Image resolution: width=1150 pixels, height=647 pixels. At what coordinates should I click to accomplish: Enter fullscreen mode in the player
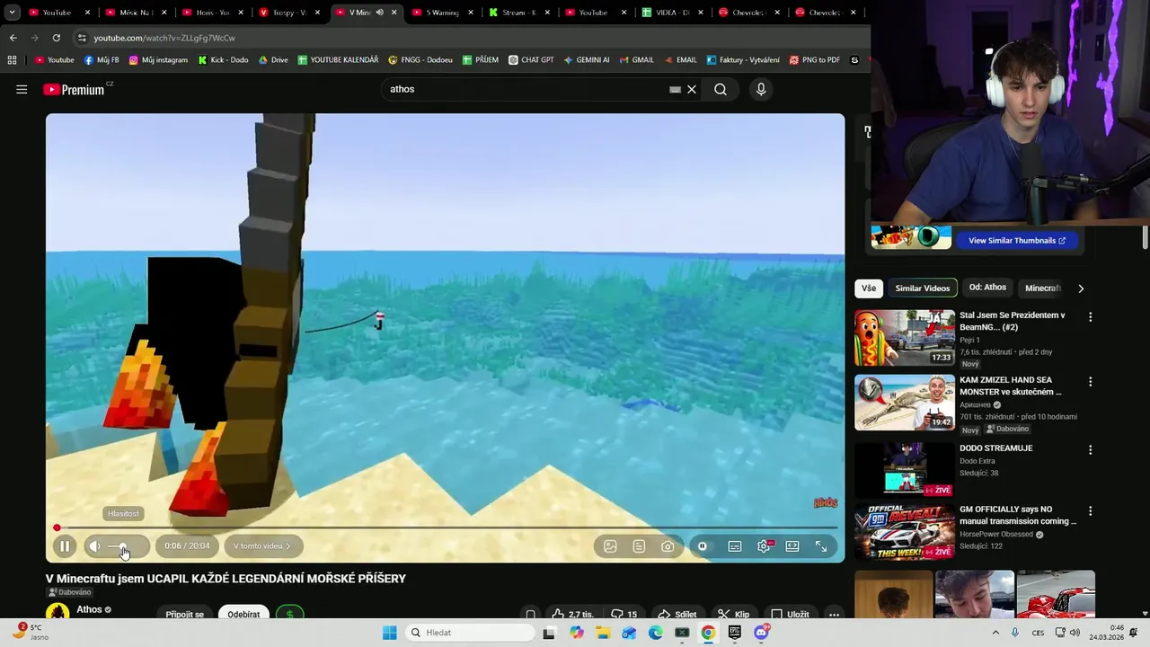(x=821, y=546)
